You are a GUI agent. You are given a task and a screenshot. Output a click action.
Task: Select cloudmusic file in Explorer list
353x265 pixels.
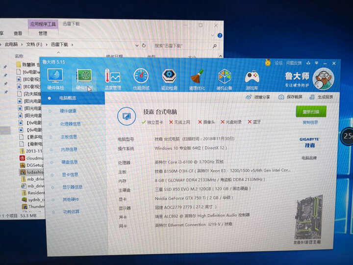31,158
